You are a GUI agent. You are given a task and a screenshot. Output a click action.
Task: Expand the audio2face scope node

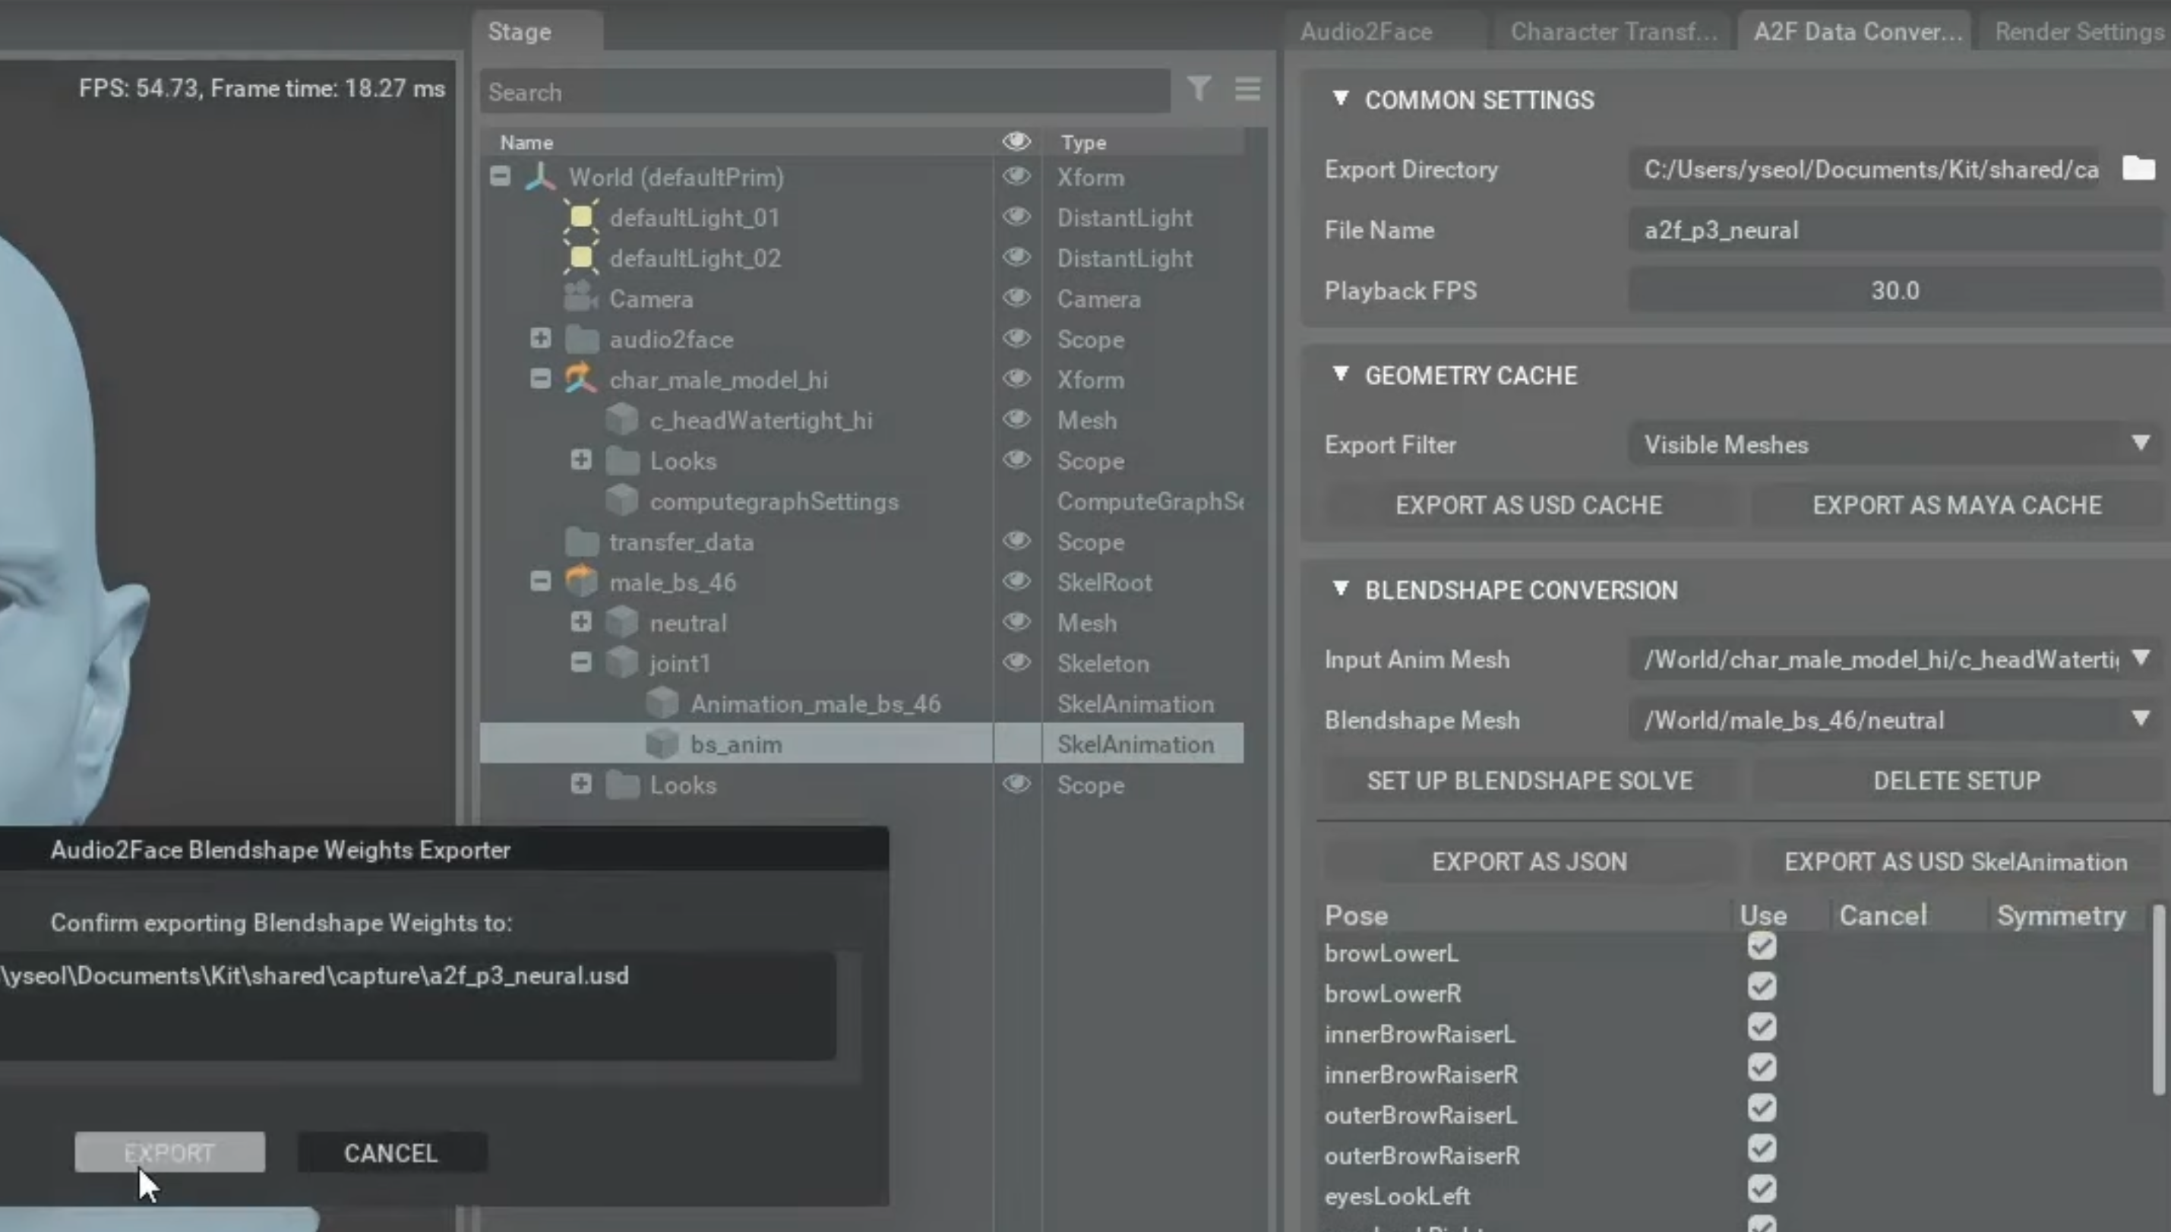(x=541, y=339)
